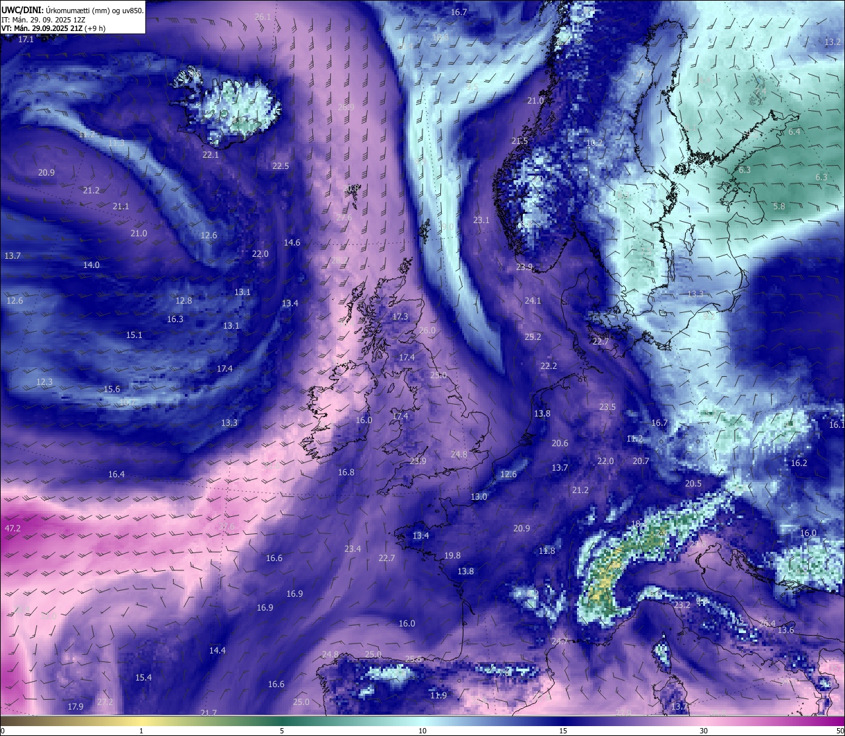Click the 20.5 map value
845x736 pixels.
coord(693,483)
